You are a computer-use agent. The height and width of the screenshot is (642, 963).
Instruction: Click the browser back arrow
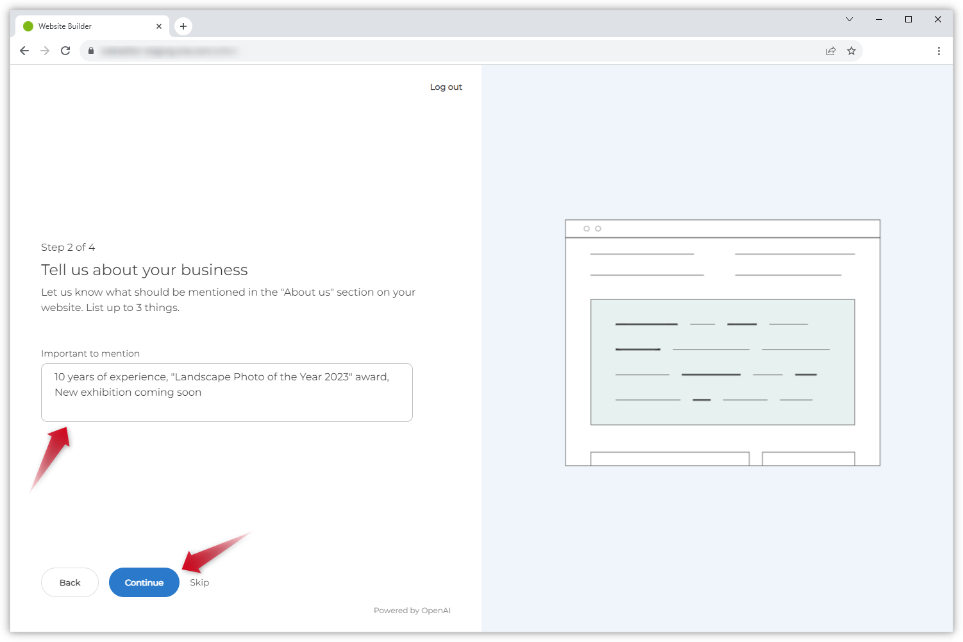click(24, 51)
